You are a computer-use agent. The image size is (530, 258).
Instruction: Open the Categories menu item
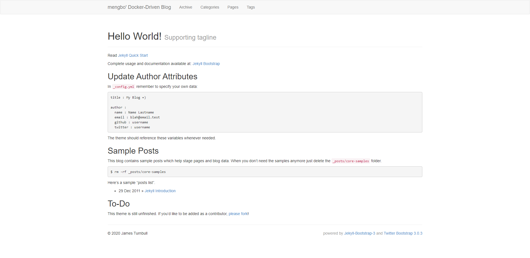(210, 7)
